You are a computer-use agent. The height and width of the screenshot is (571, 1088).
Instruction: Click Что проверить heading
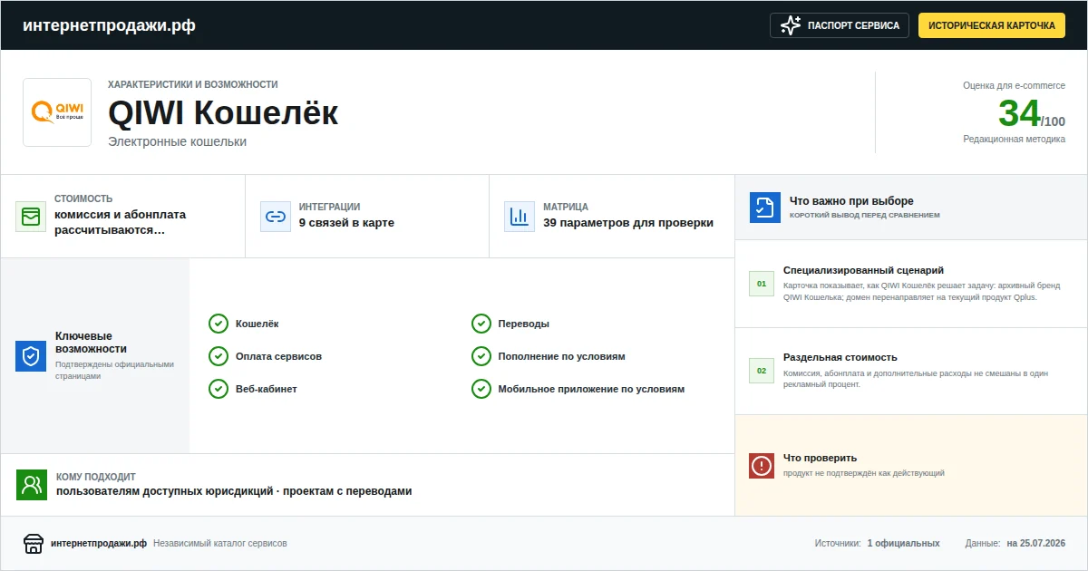click(820, 458)
